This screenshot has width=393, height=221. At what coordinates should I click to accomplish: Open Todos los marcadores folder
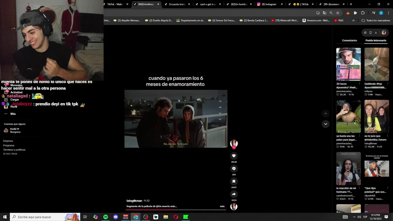click(376, 21)
